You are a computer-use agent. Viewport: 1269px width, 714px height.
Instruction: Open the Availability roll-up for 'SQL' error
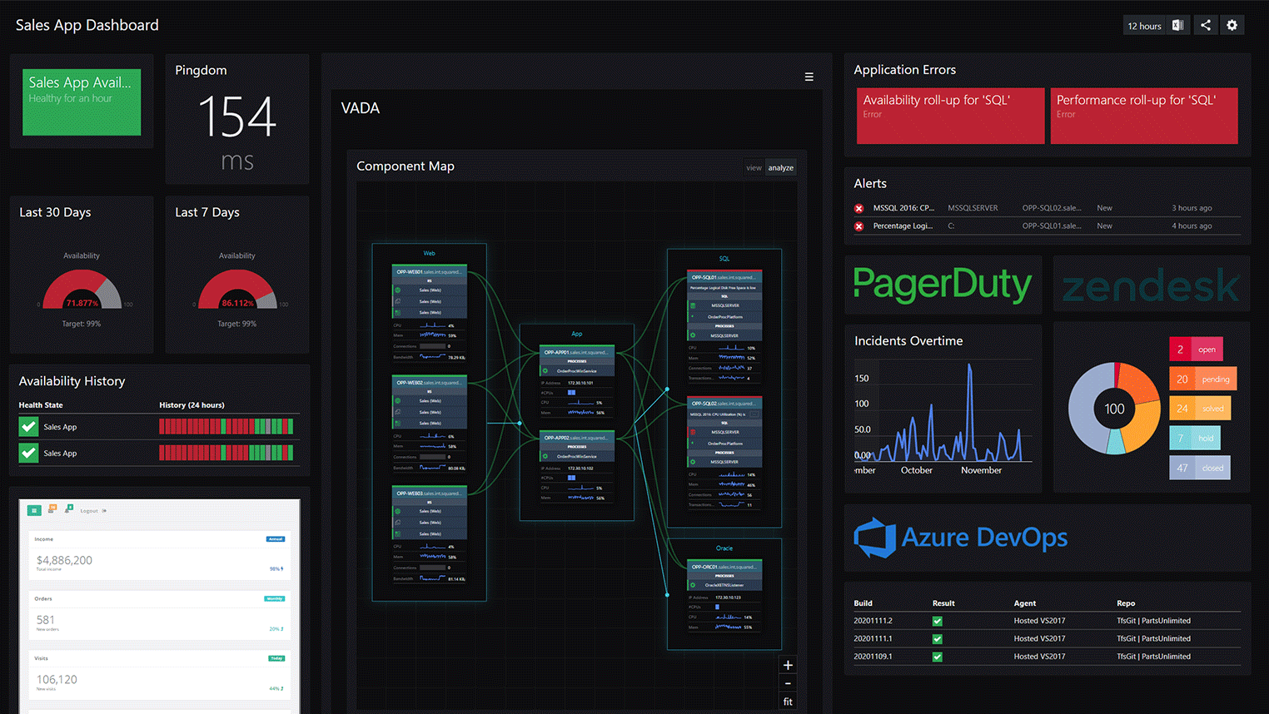point(949,117)
